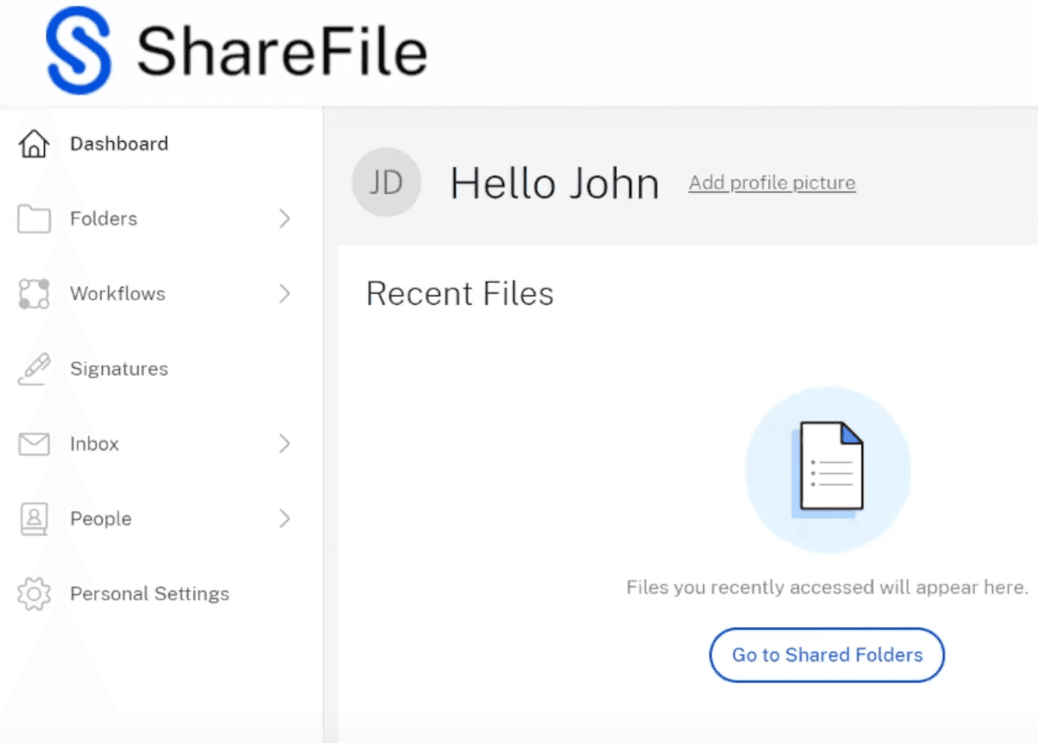Click the Go to Shared Folders button

click(x=826, y=655)
